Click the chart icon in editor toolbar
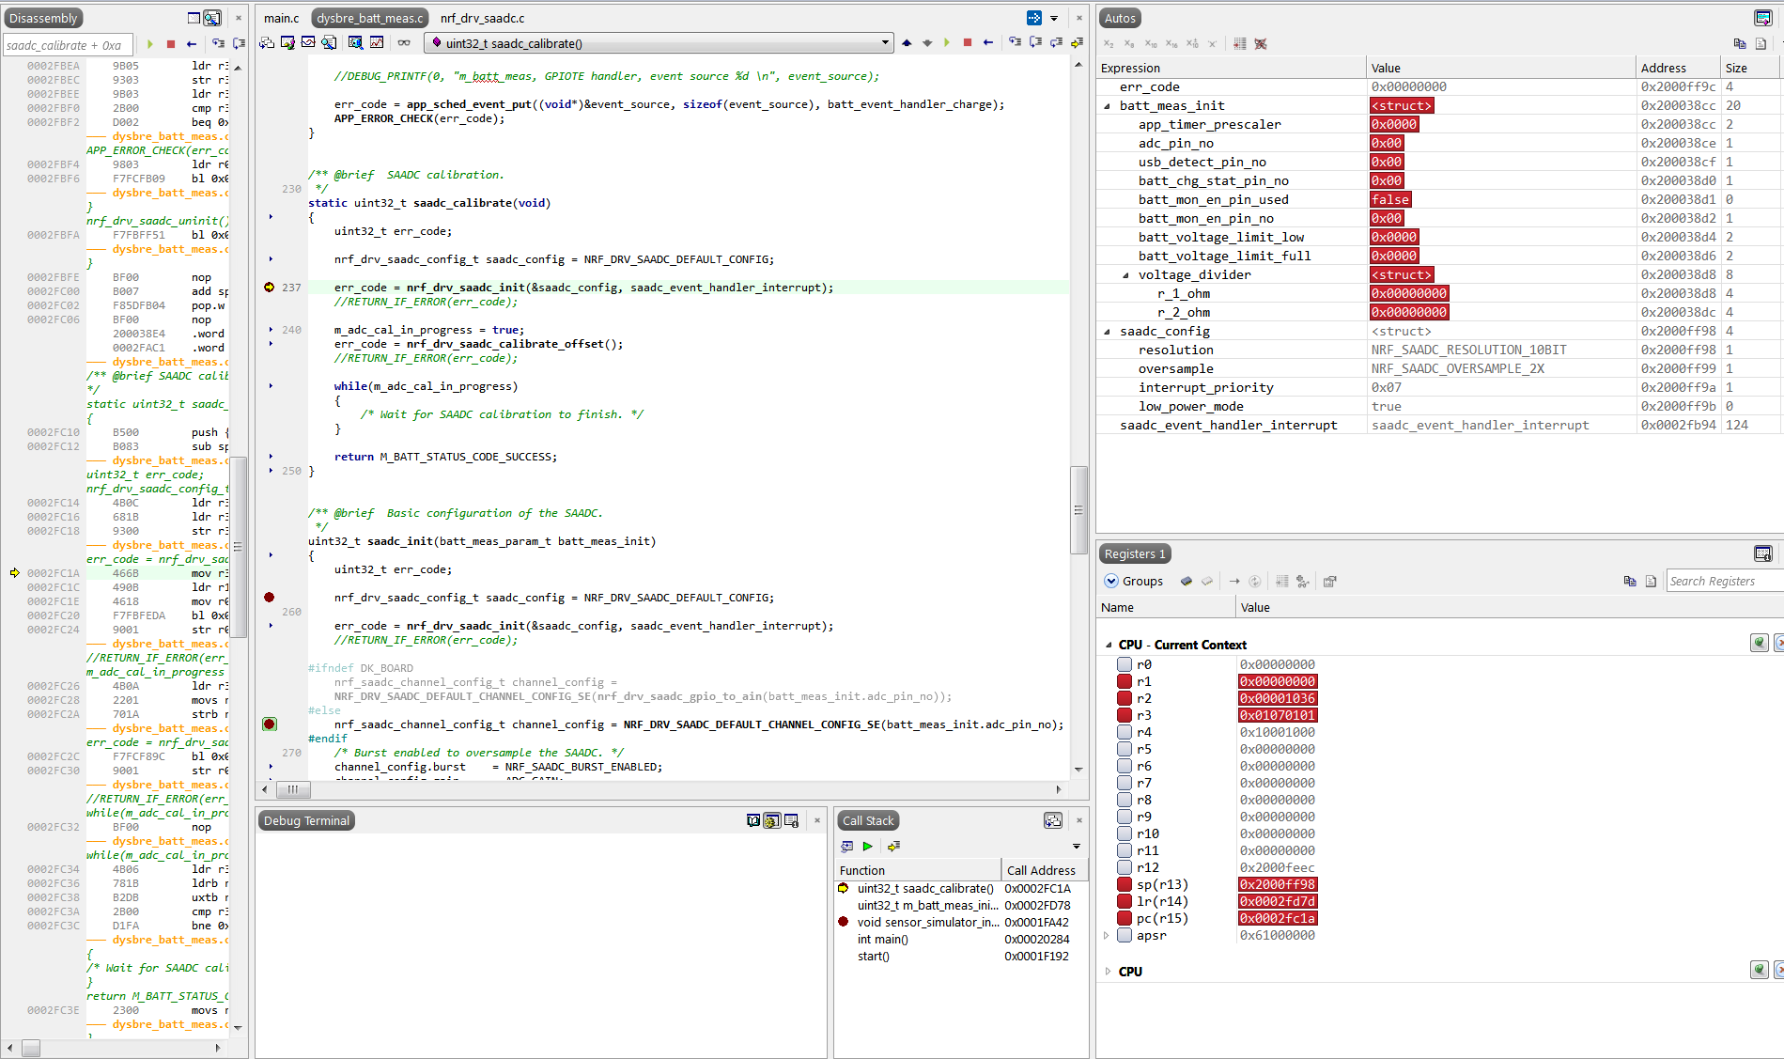This screenshot has width=1784, height=1059. [377, 43]
